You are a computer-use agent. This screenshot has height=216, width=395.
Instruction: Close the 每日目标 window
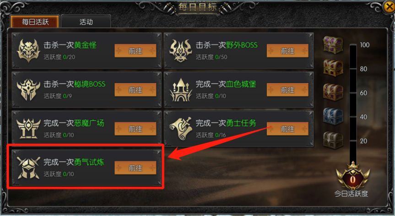[389, 7]
